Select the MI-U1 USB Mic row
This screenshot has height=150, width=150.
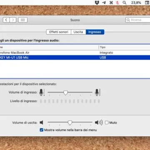(x=75, y=57)
